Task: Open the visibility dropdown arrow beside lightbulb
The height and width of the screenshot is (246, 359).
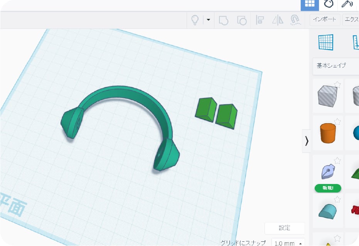Action: click(x=208, y=20)
